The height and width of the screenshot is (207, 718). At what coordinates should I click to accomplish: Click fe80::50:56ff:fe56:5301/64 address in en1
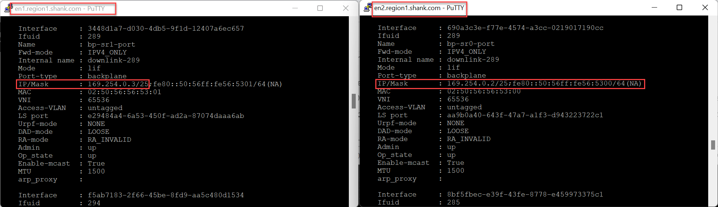coord(209,84)
